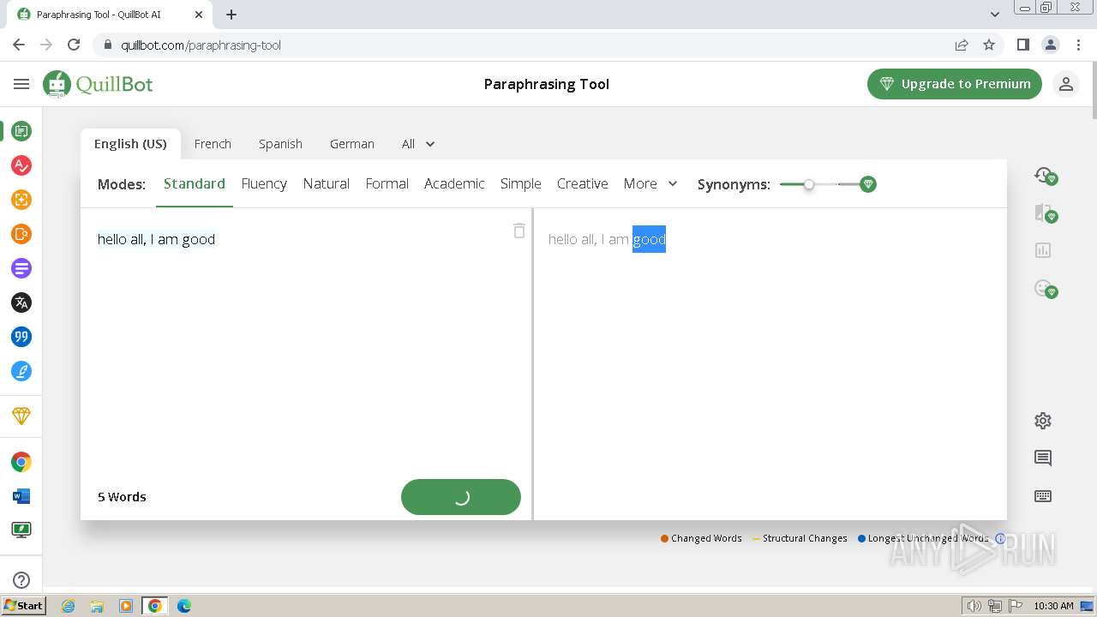Open Internet Explorer from taskbar
The image size is (1097, 617).
pyautogui.click(x=69, y=606)
